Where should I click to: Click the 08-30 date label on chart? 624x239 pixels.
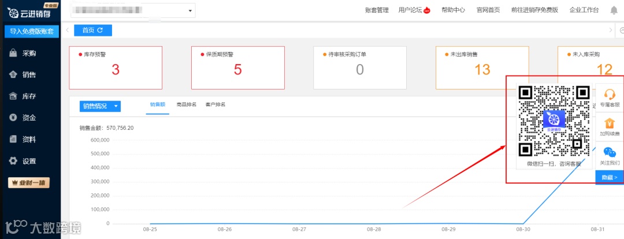click(523, 229)
